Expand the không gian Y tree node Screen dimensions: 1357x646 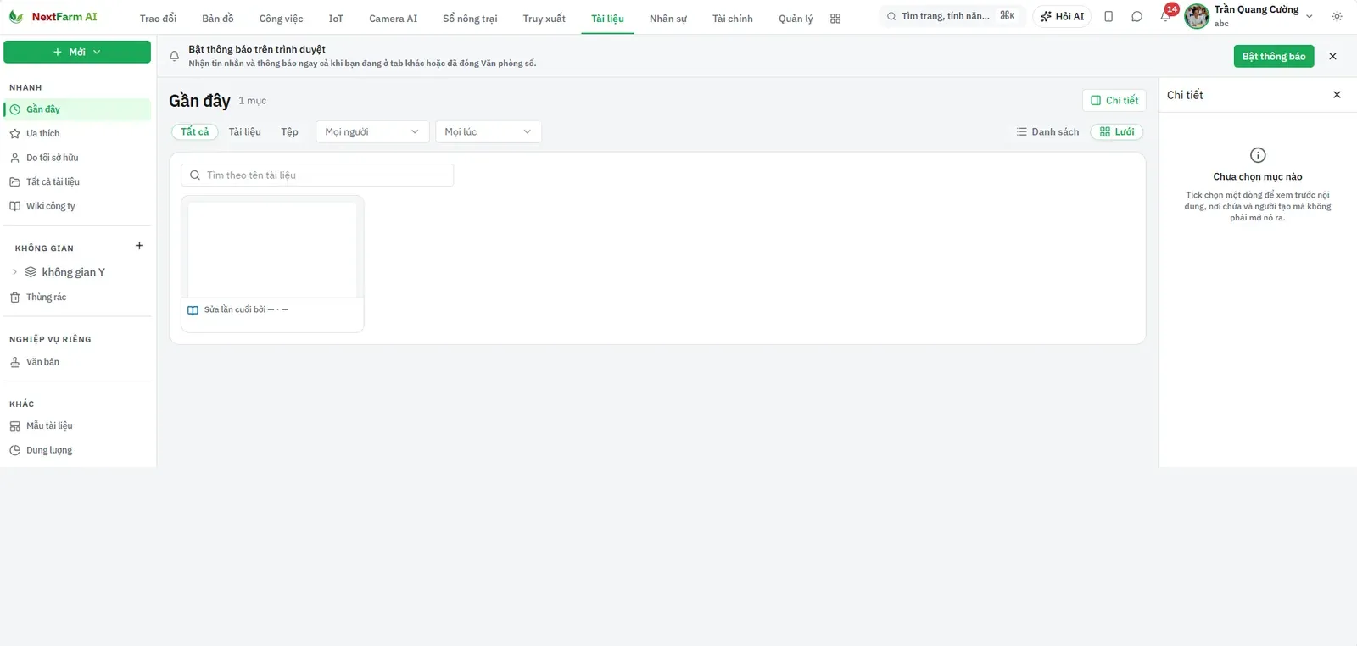tap(14, 272)
